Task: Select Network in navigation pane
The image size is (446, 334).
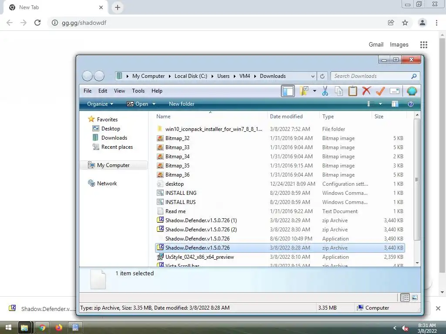Action: click(x=107, y=184)
